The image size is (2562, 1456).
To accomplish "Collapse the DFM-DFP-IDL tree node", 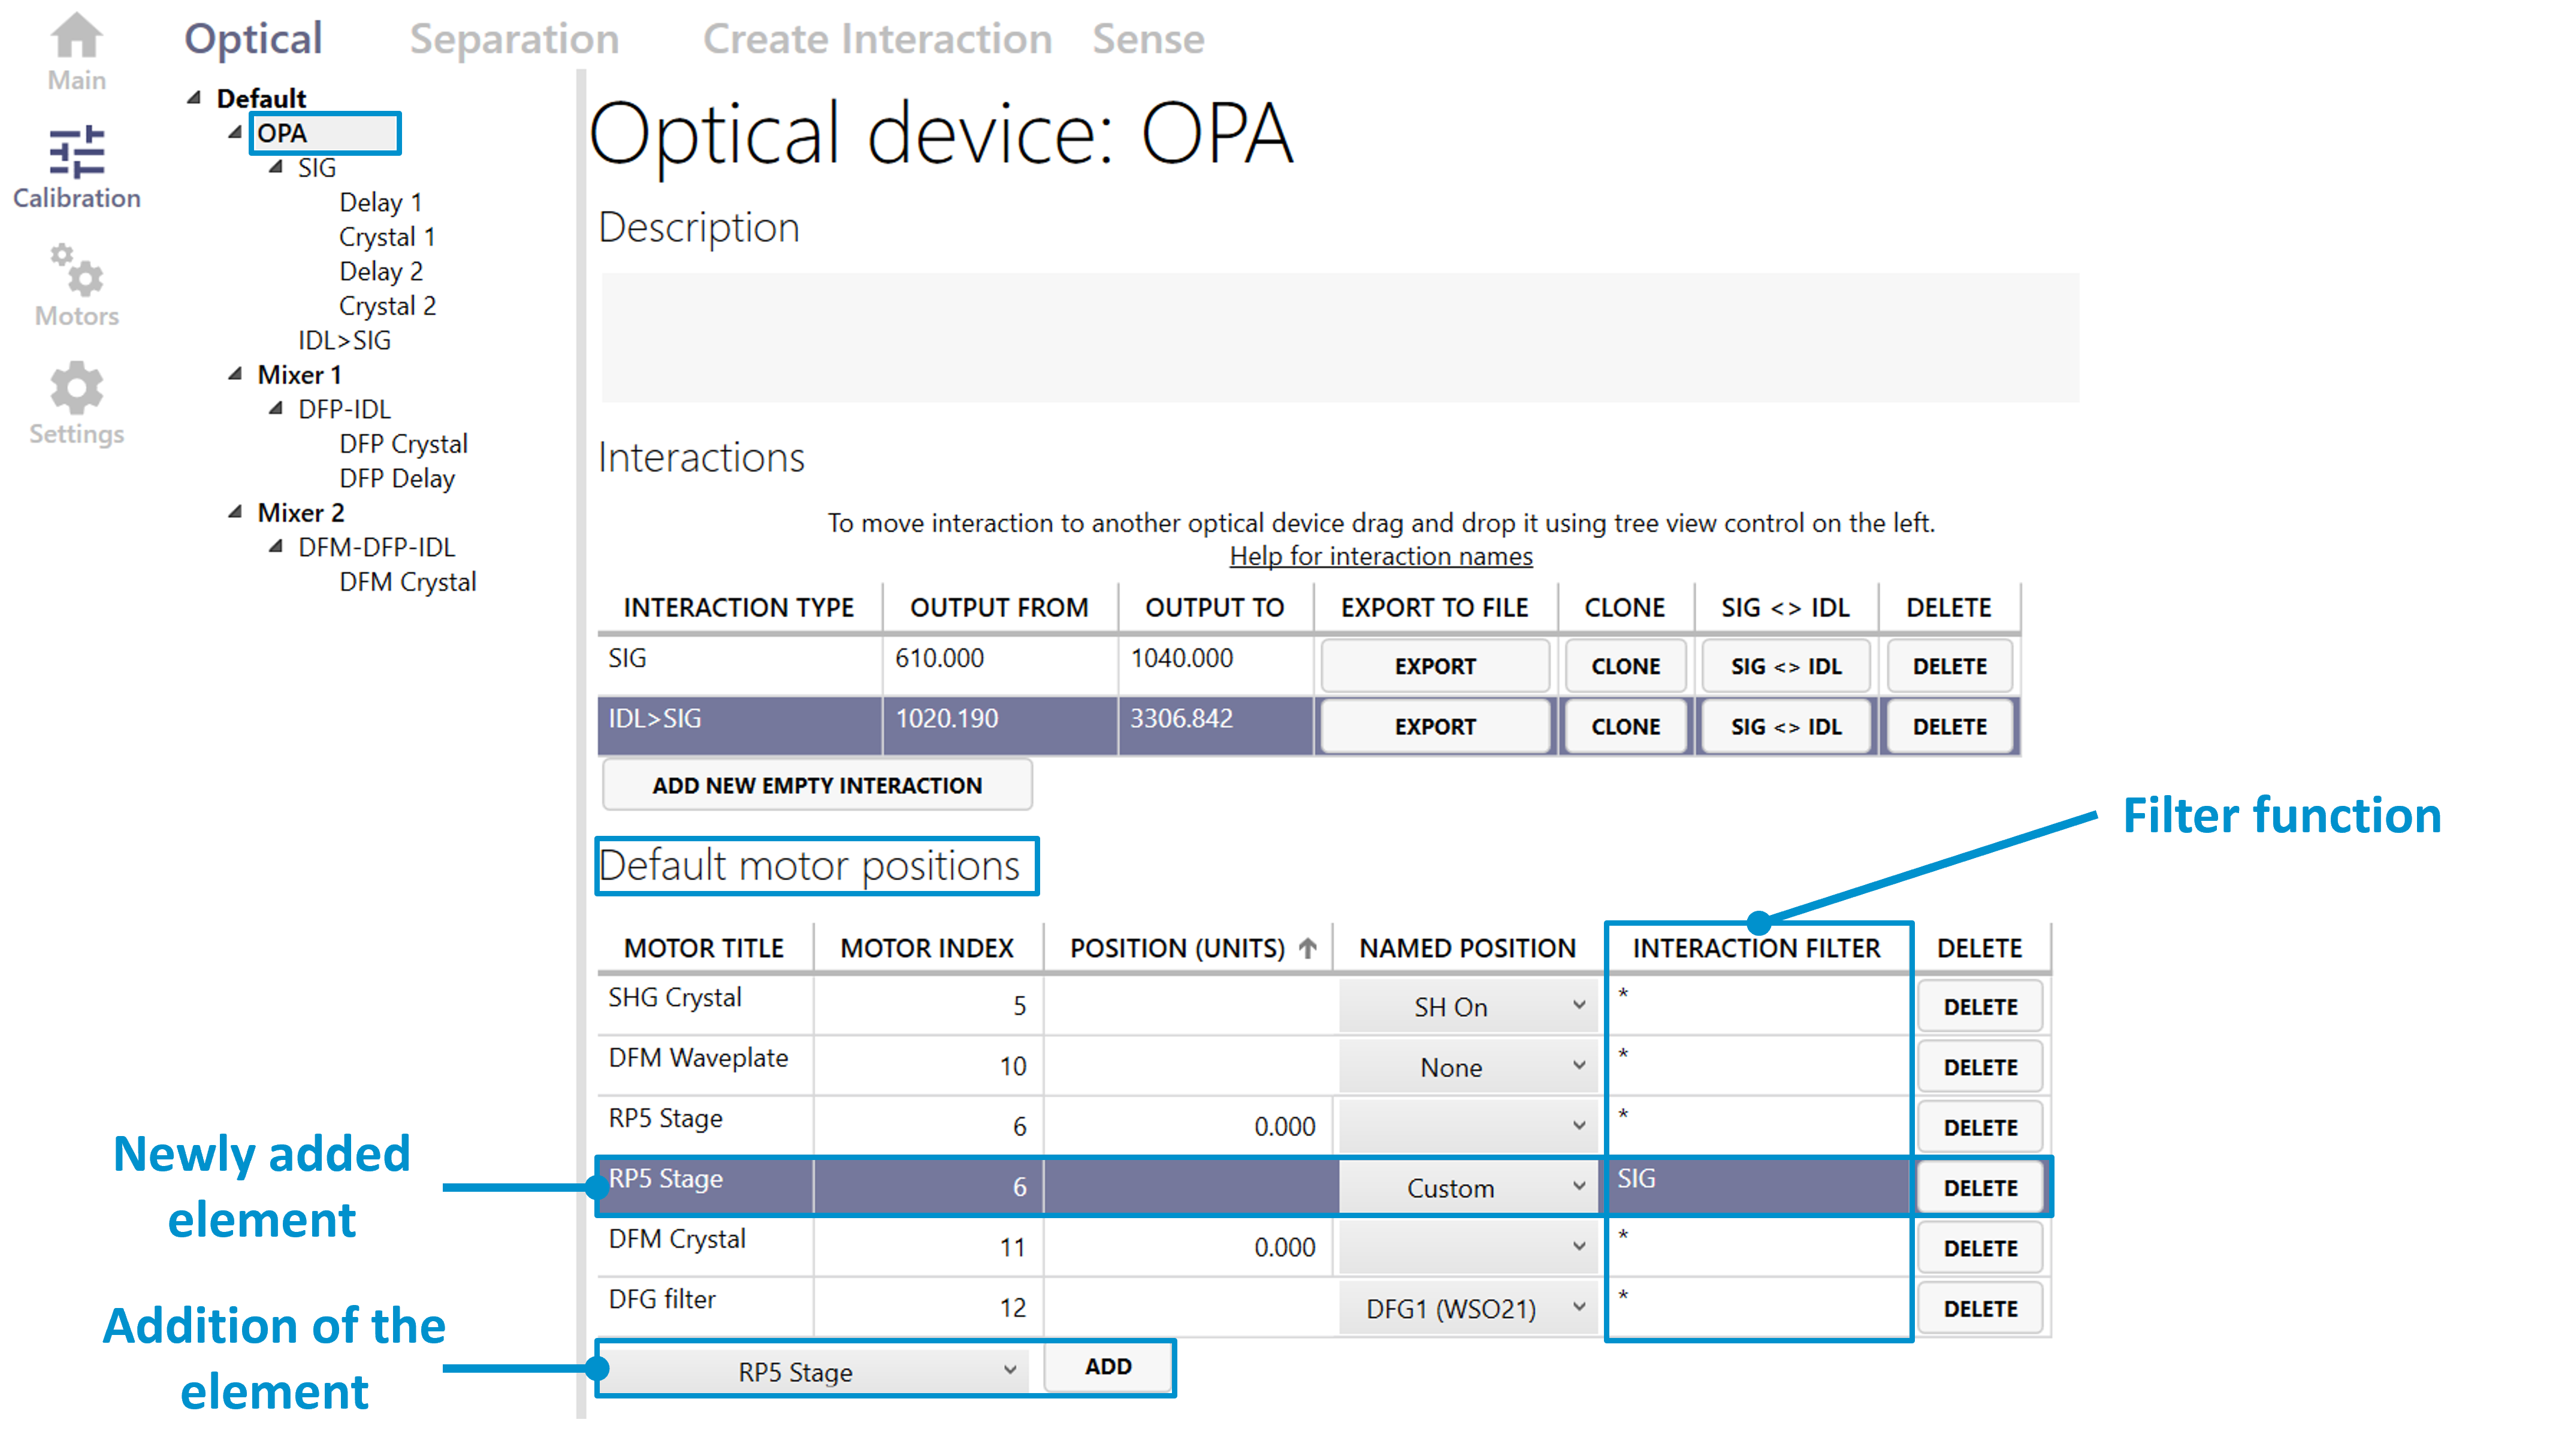I will [276, 547].
